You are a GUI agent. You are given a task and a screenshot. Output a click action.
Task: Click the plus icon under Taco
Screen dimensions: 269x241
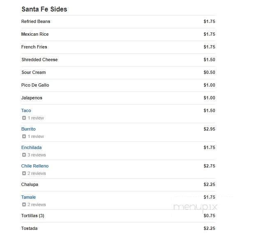tap(24, 118)
